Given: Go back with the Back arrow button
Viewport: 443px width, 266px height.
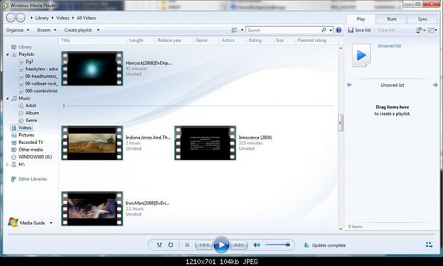Looking at the screenshot, I should coord(11,18).
